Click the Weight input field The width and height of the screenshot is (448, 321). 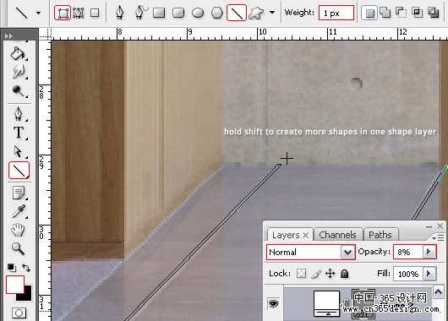coord(336,13)
